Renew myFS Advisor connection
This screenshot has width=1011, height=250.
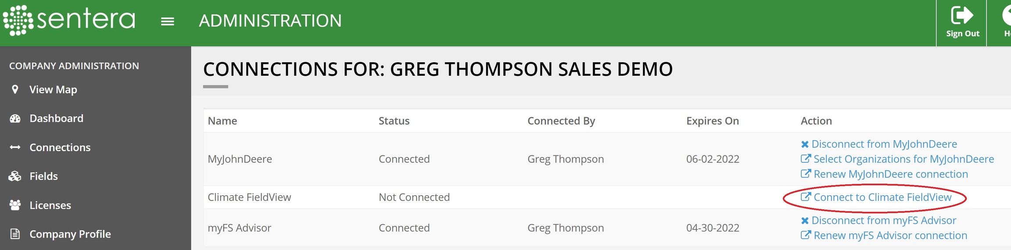click(890, 236)
